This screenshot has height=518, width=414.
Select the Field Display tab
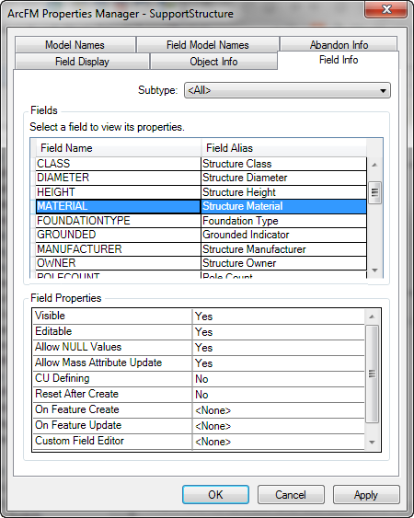pos(82,62)
